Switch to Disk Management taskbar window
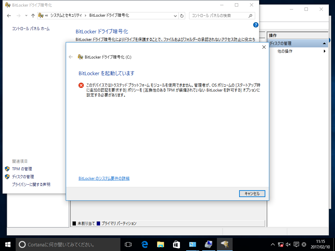 [x=208, y=244]
